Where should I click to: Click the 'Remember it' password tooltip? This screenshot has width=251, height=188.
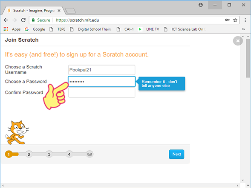coord(162,83)
